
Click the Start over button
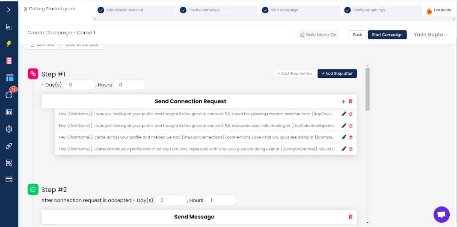(43, 45)
